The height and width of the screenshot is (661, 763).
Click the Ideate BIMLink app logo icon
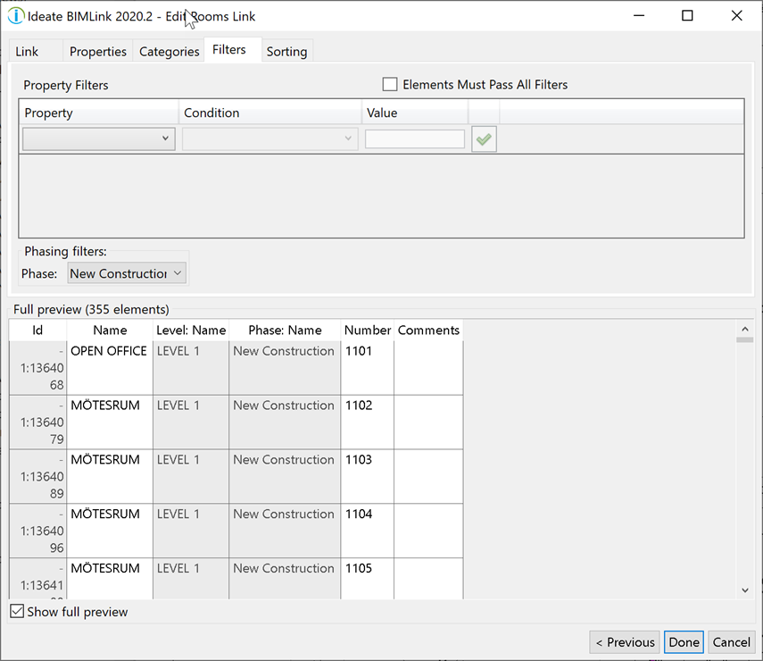(x=15, y=16)
